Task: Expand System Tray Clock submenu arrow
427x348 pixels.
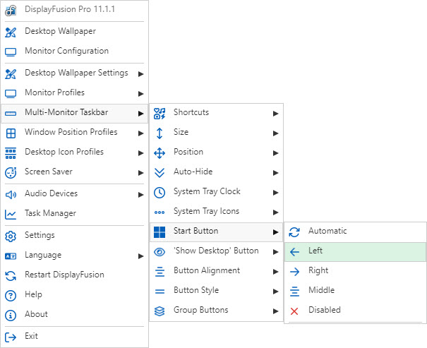Action: tap(275, 193)
